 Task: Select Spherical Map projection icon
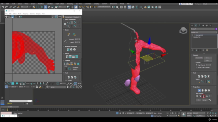pos(206,90)
